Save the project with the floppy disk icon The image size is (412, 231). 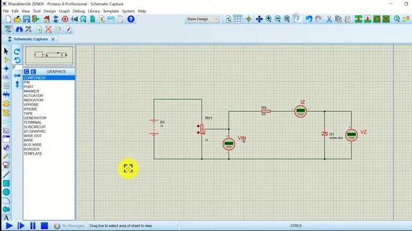(26, 19)
